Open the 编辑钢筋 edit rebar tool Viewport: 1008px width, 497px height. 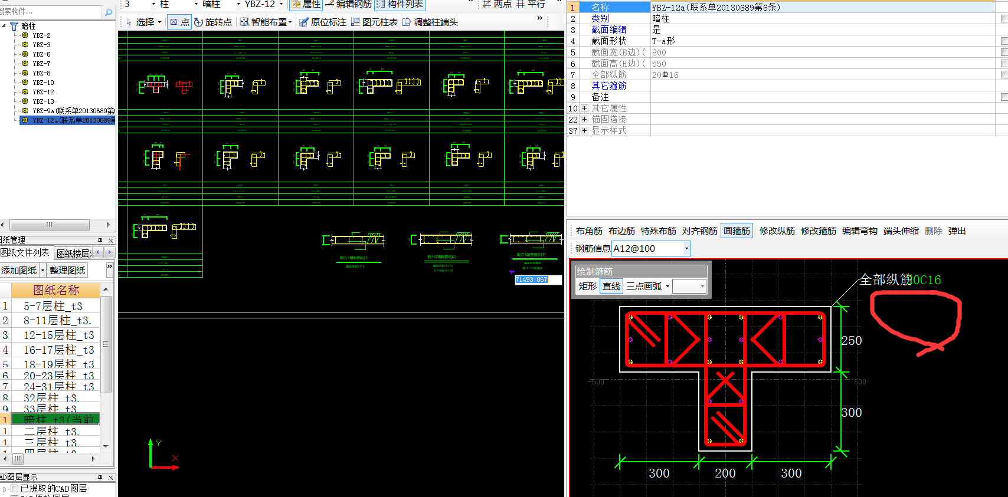349,4
